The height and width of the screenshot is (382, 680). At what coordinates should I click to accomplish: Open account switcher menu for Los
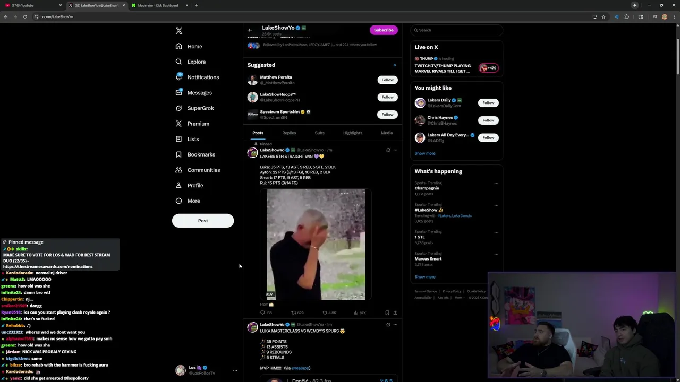235,370
